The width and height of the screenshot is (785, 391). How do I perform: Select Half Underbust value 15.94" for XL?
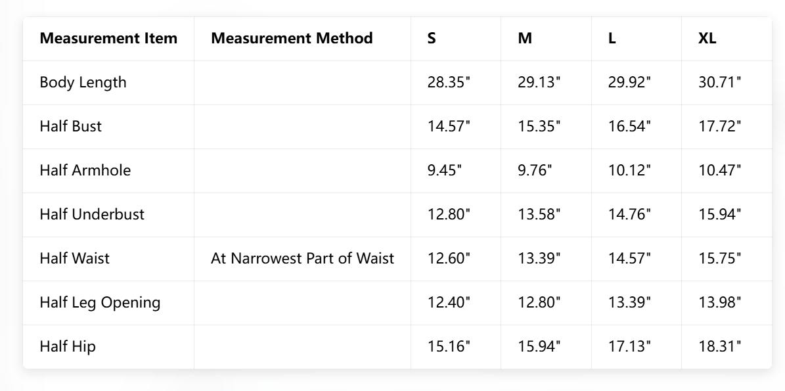click(720, 214)
